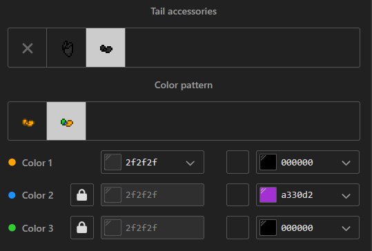Screen dimensions: 372x251
Task: Click the Color 1 hex field 2f2f2f
Action: 153,162
